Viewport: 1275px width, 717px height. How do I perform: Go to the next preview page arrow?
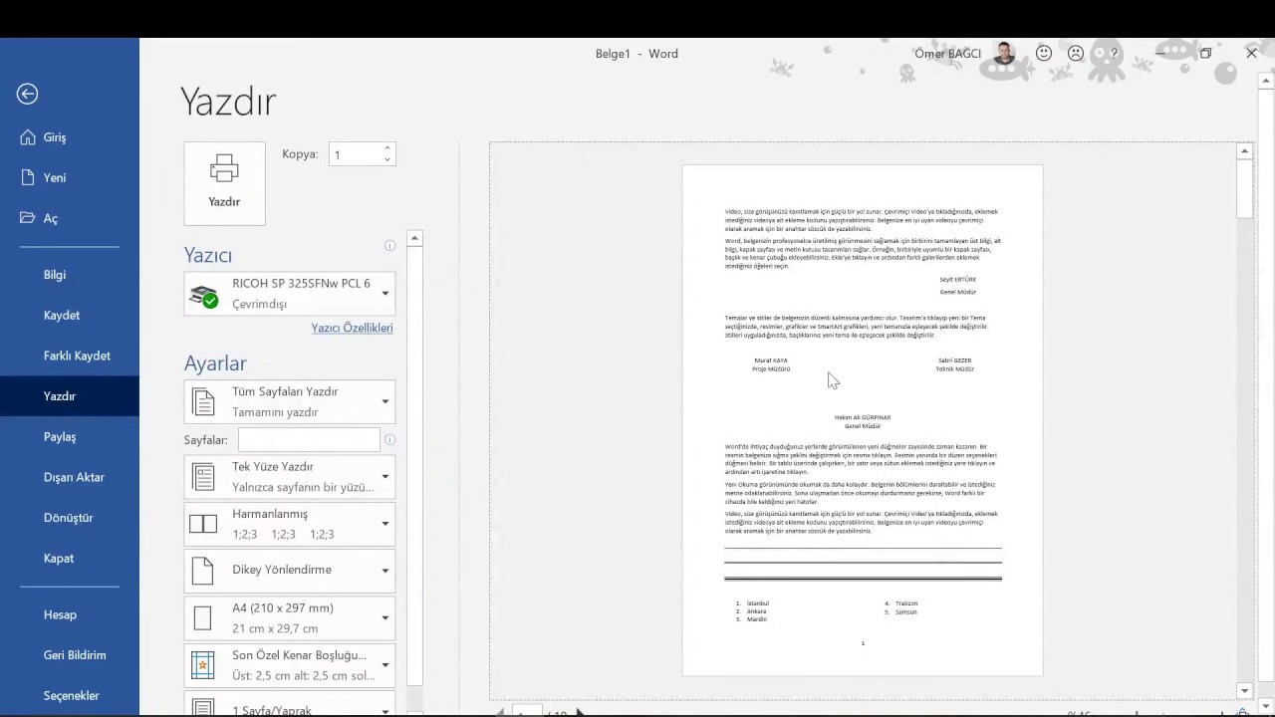579,712
